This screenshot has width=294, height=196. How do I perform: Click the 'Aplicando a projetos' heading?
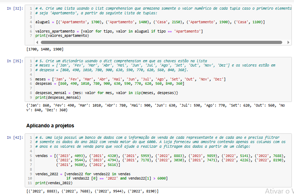[x=50, y=126]
